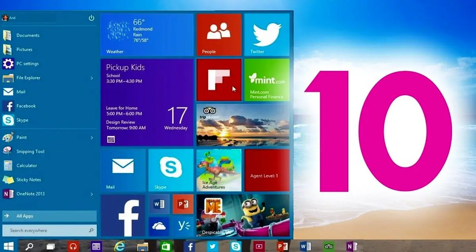The height and width of the screenshot is (252, 476).
Task: Click the Windows Start button on taskbar
Action: 9,246
